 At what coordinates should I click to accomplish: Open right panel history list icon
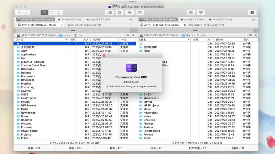click(251, 35)
